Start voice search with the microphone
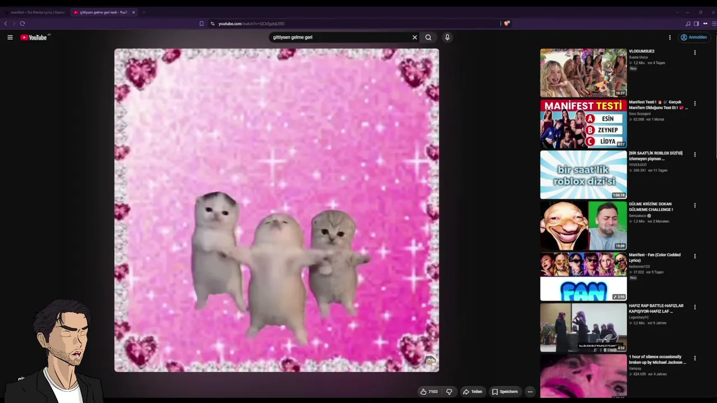717x403 pixels. tap(447, 38)
